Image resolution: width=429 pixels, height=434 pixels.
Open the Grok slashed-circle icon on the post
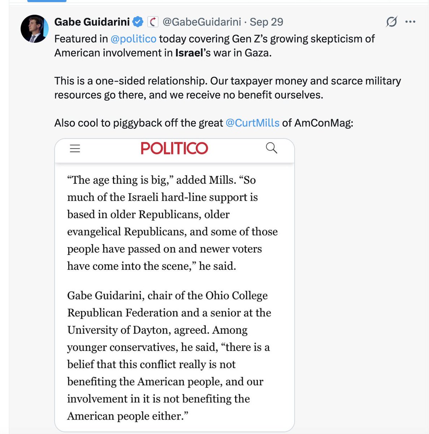click(x=391, y=22)
